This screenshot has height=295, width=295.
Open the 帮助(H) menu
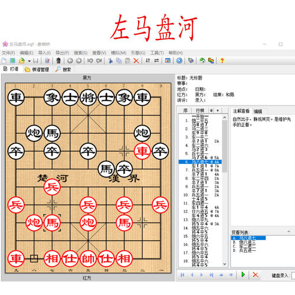(x=176, y=53)
